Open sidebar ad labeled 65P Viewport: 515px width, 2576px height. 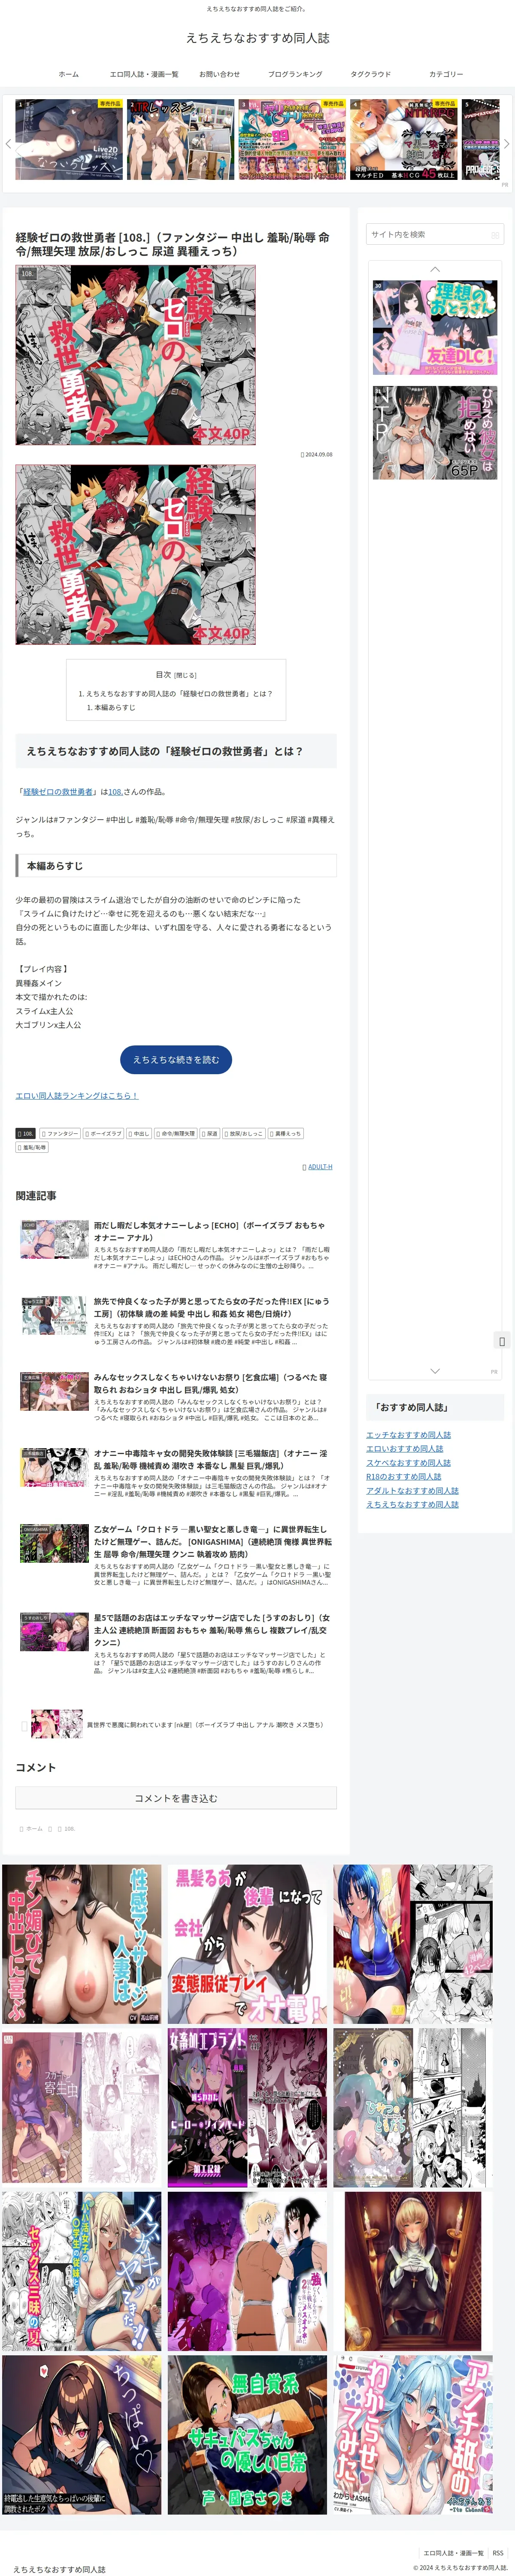point(435,433)
